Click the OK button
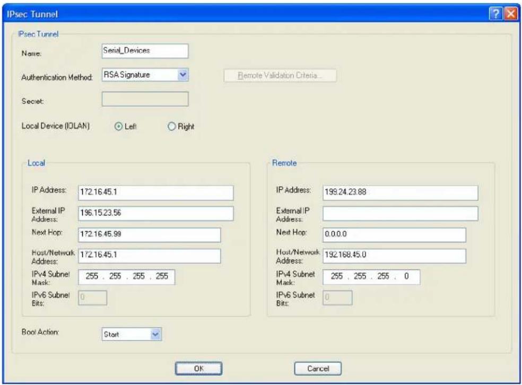Image resolution: width=522 pixels, height=385 pixels. tap(198, 369)
